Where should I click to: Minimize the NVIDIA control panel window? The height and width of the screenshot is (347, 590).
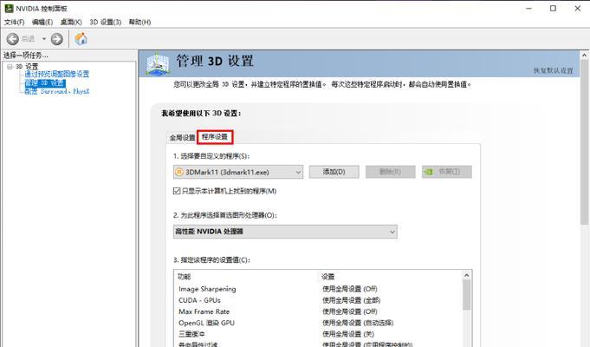(528, 9)
